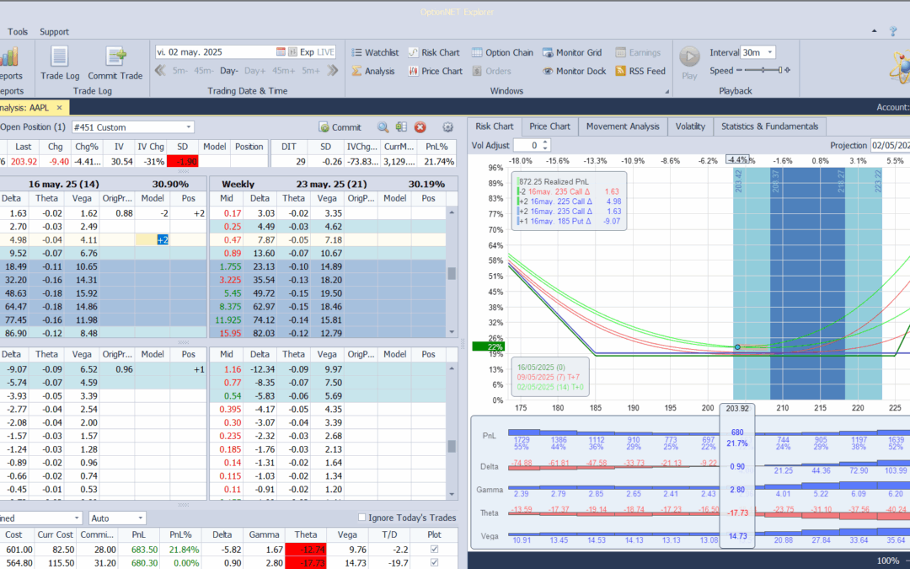Viewport: 910px width, 569px height.
Task: Toggle Plot checkbox in 683.50 PnL row
Action: point(434,550)
